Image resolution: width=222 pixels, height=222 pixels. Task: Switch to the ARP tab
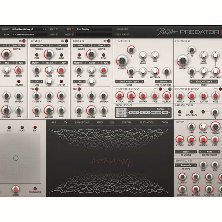pyautogui.click(x=54, y=122)
